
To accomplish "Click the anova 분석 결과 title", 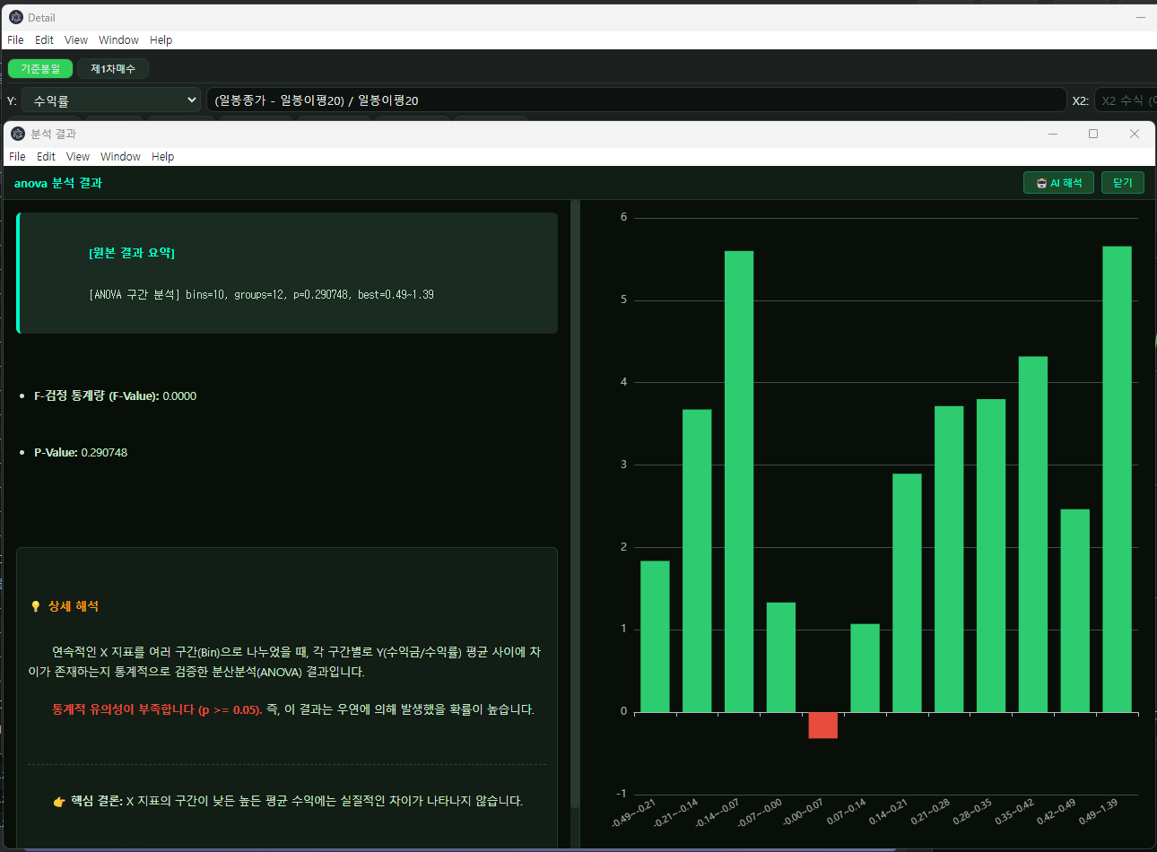I will point(58,183).
